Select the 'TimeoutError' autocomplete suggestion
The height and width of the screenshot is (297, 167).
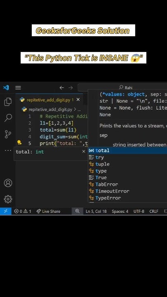pos(128,191)
